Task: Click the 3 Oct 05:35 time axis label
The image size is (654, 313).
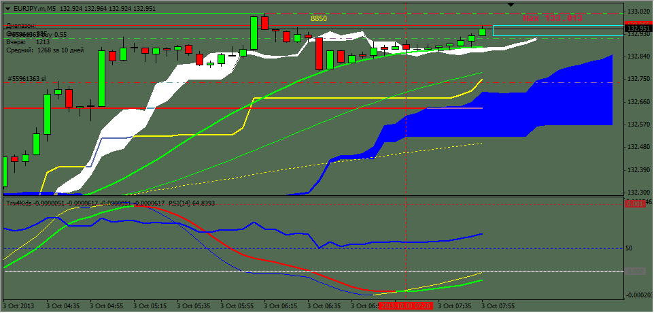Action: 194,306
